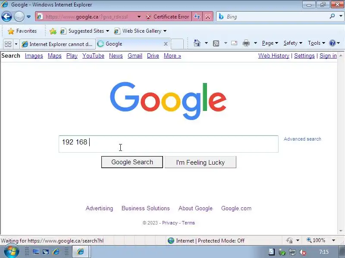The width and height of the screenshot is (345, 258).
Task: Click the I'm Feeling Lucky button
Action: click(x=201, y=162)
